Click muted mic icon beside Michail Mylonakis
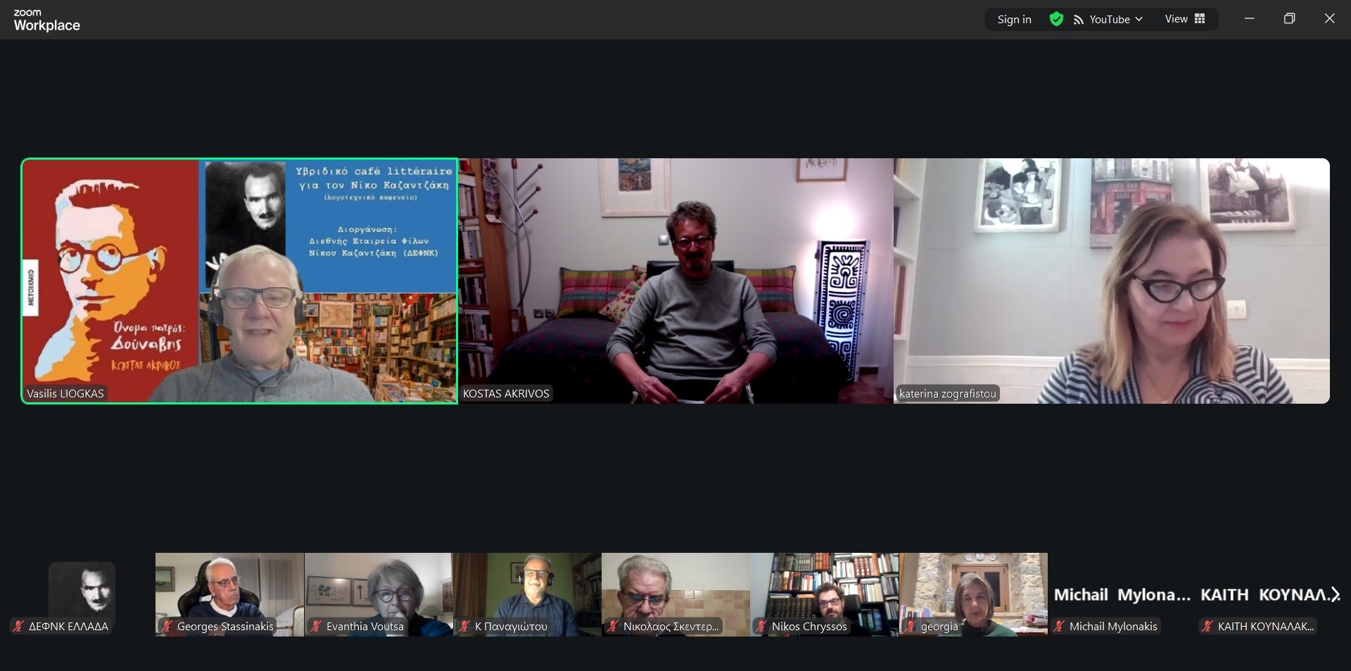1351x671 pixels. [x=1059, y=626]
